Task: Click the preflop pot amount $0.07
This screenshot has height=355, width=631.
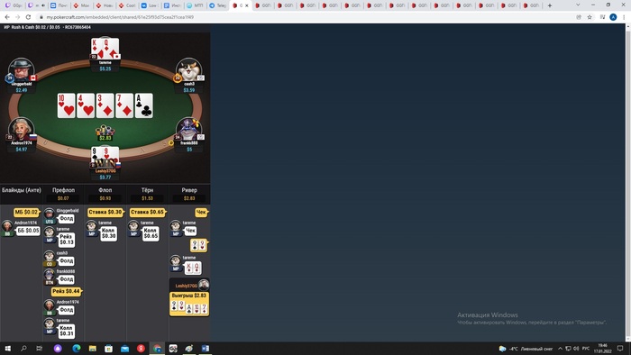Action: [63, 198]
